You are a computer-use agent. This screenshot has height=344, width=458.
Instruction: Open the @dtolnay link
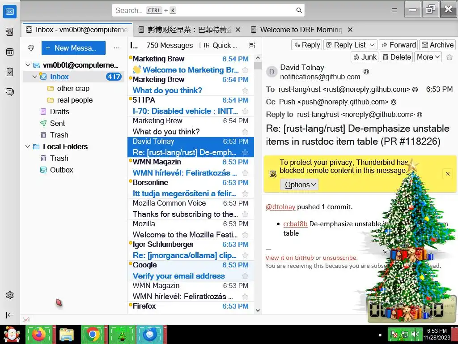280,207
